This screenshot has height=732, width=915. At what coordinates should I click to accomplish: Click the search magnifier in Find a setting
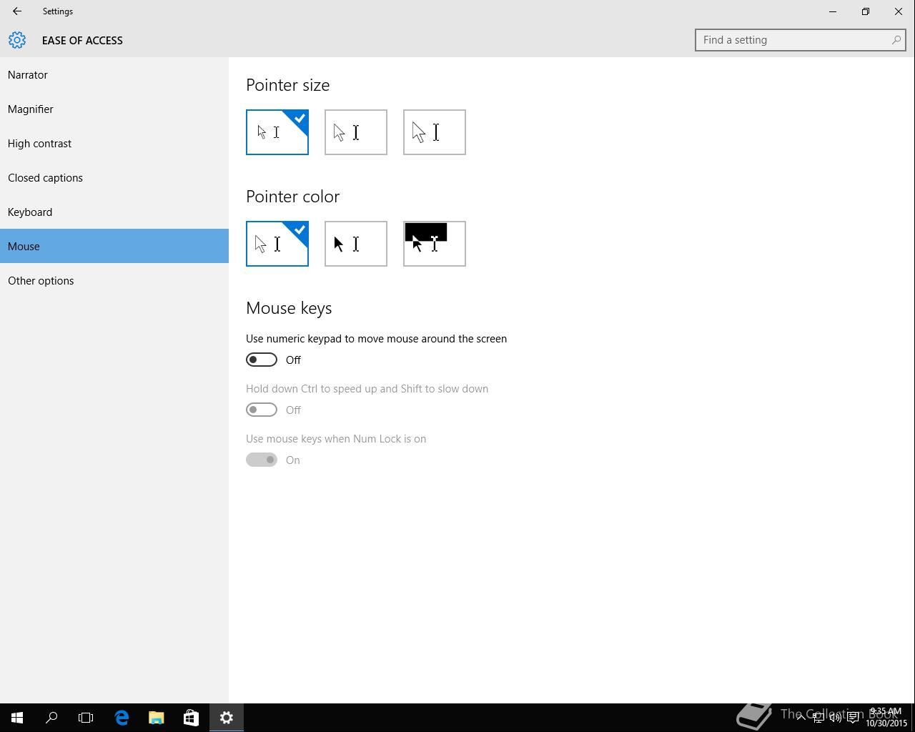(x=896, y=40)
